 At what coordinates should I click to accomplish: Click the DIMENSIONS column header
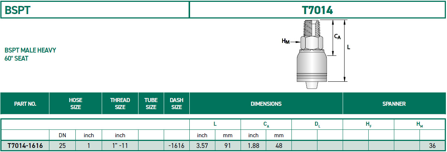point(266,104)
